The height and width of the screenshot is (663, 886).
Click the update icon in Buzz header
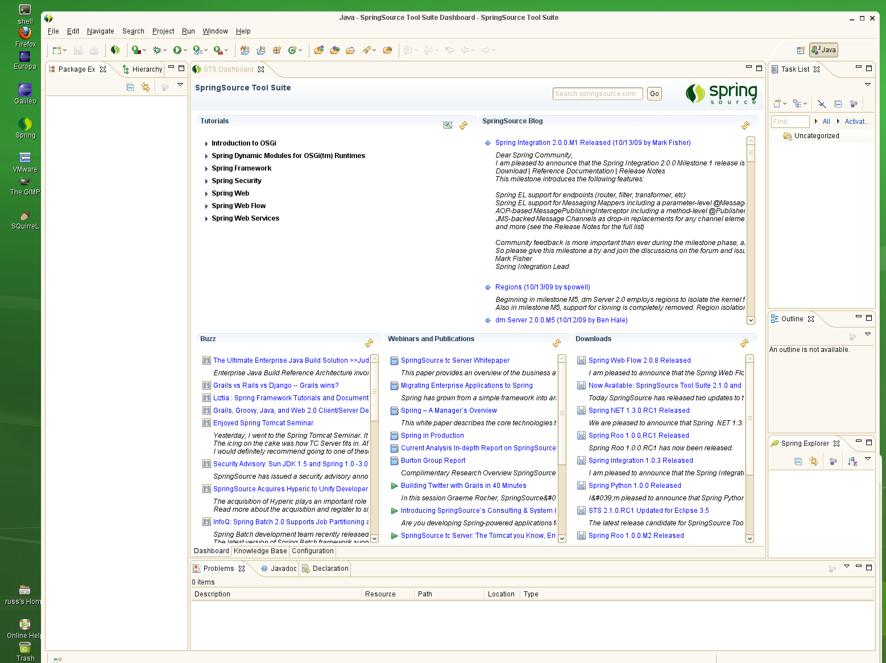(369, 343)
